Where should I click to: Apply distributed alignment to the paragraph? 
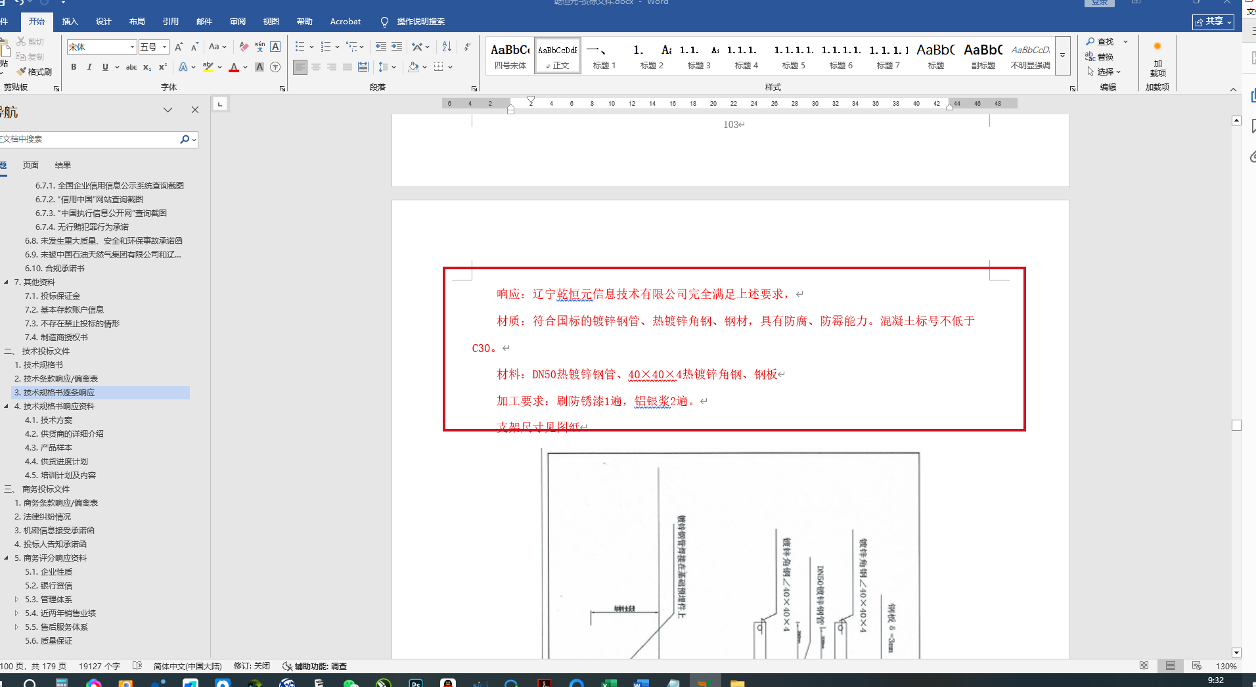tap(363, 67)
